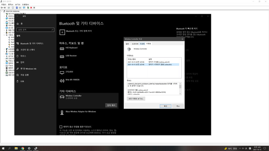Click the USB icon in the settings sidebar
Image resolution: width=269 pixels, height=151 pixels.
click(18, 81)
